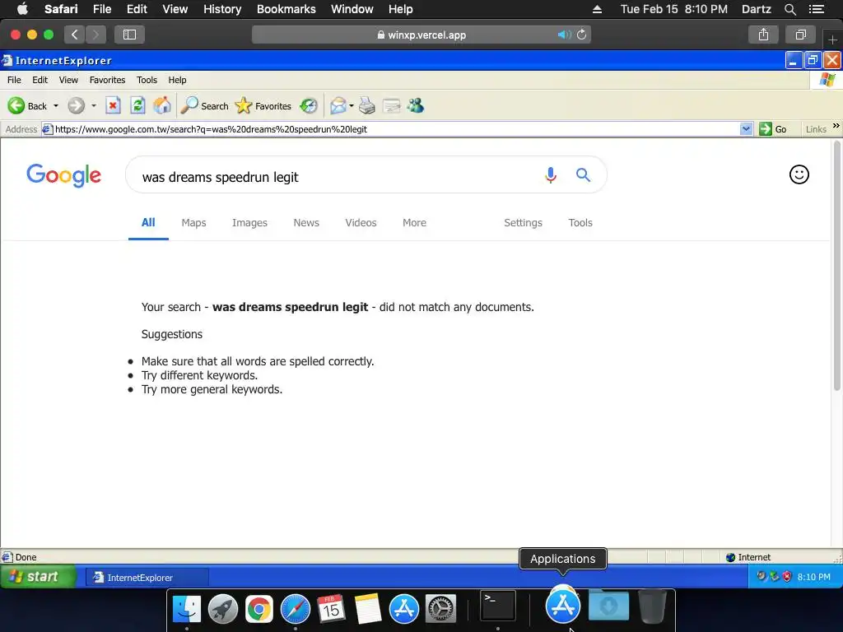Viewport: 843px width, 632px height.
Task: Toggle Safari sidebar button
Action: pos(129,35)
